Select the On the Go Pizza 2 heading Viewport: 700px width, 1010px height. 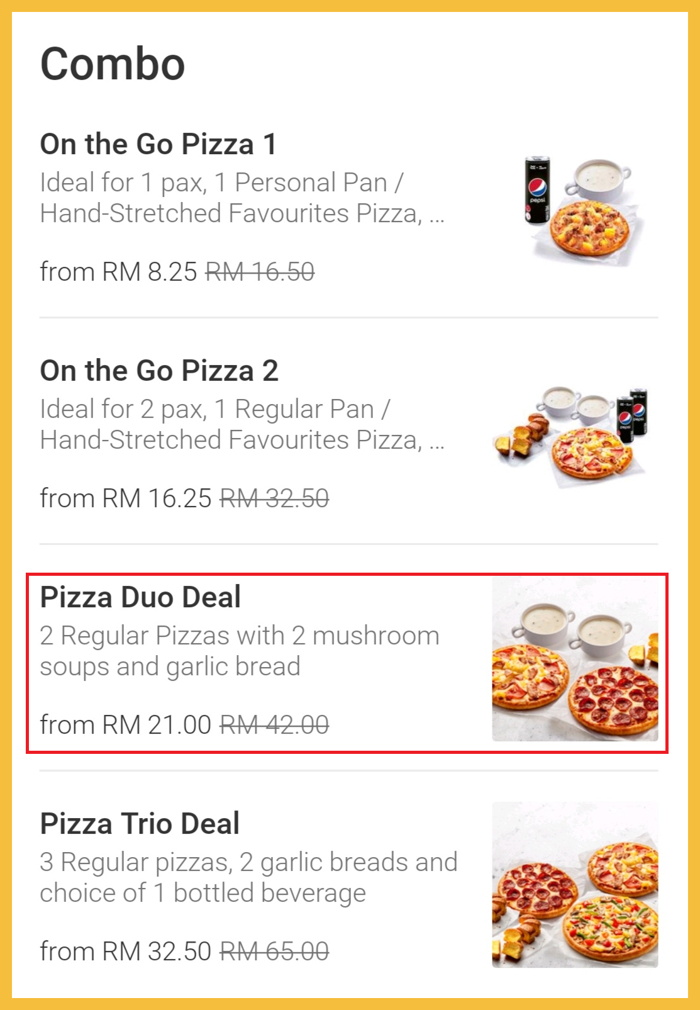(x=159, y=371)
